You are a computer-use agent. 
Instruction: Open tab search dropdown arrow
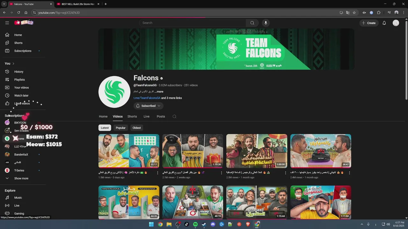coord(4,4)
